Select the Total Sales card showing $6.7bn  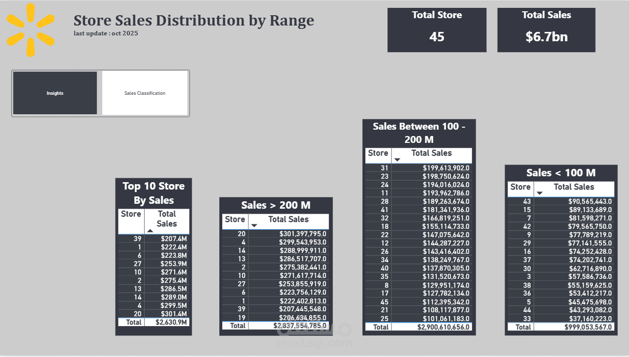[x=546, y=30]
